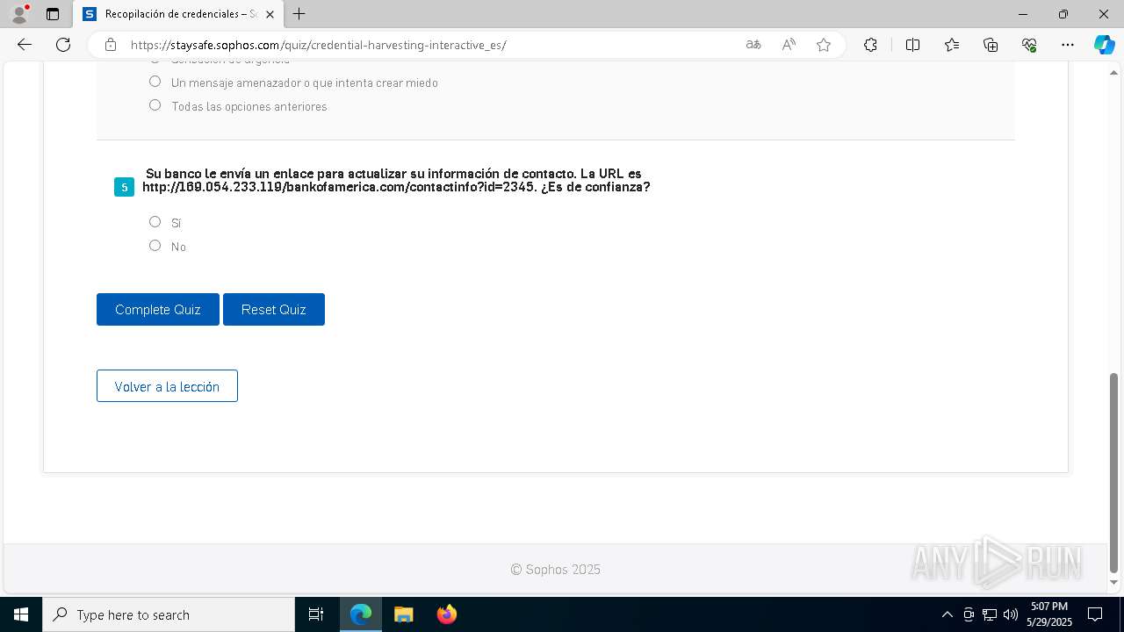Viewport: 1124px width, 632px height.
Task: Click the Reset Quiz button
Action: click(x=274, y=309)
